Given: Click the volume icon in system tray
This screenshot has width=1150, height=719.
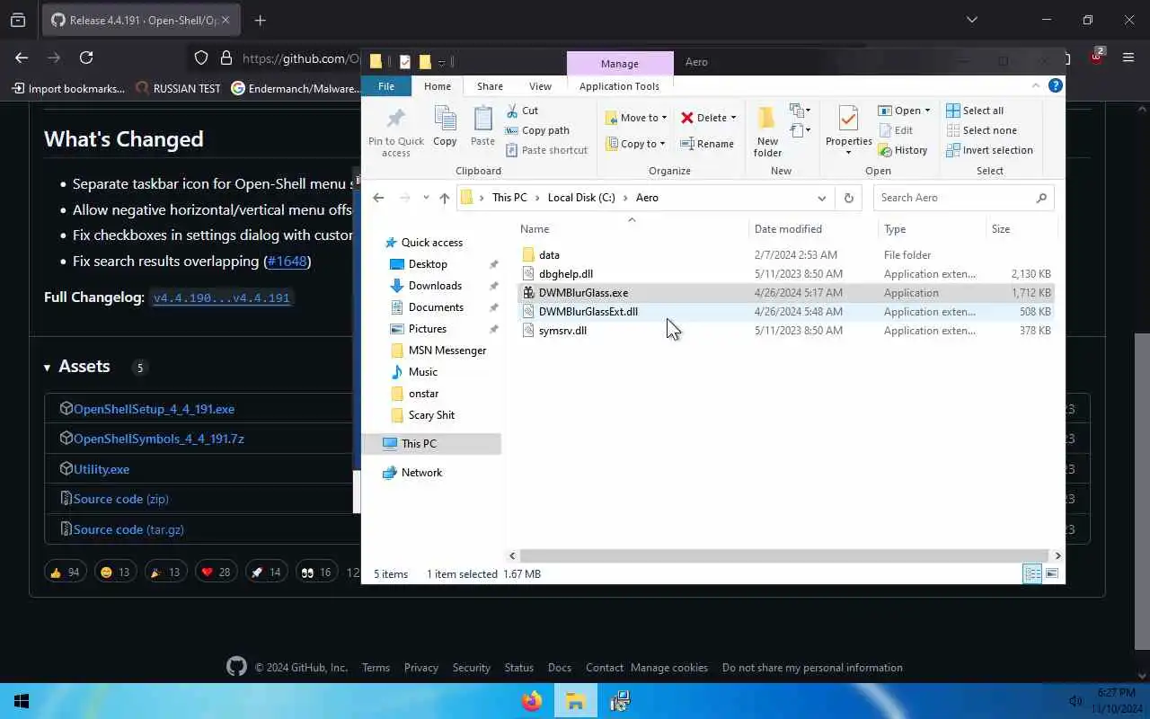Looking at the screenshot, I should pyautogui.click(x=1075, y=701).
